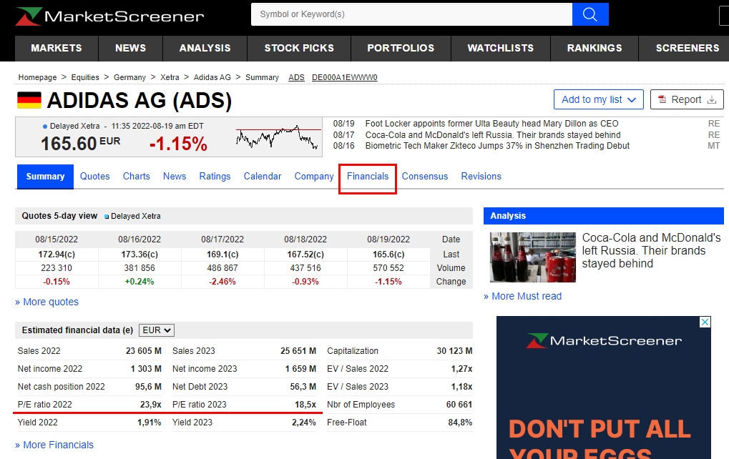Click the PDF icon on Report button
The height and width of the screenshot is (459, 729).
click(662, 99)
